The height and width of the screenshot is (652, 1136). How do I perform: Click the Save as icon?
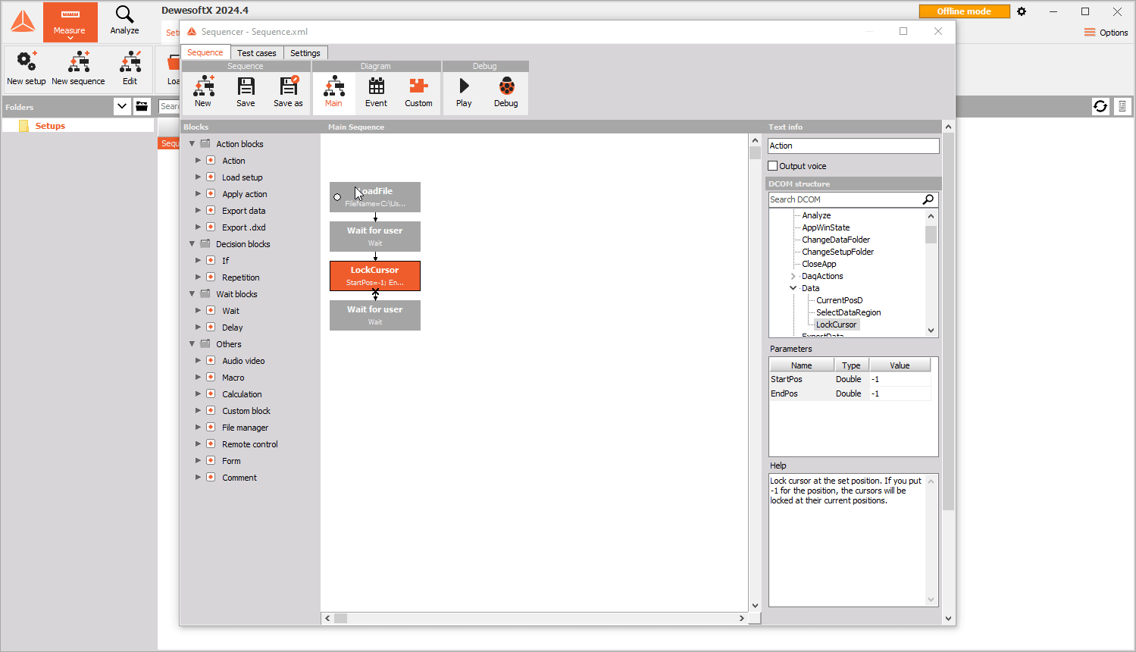[x=289, y=86]
